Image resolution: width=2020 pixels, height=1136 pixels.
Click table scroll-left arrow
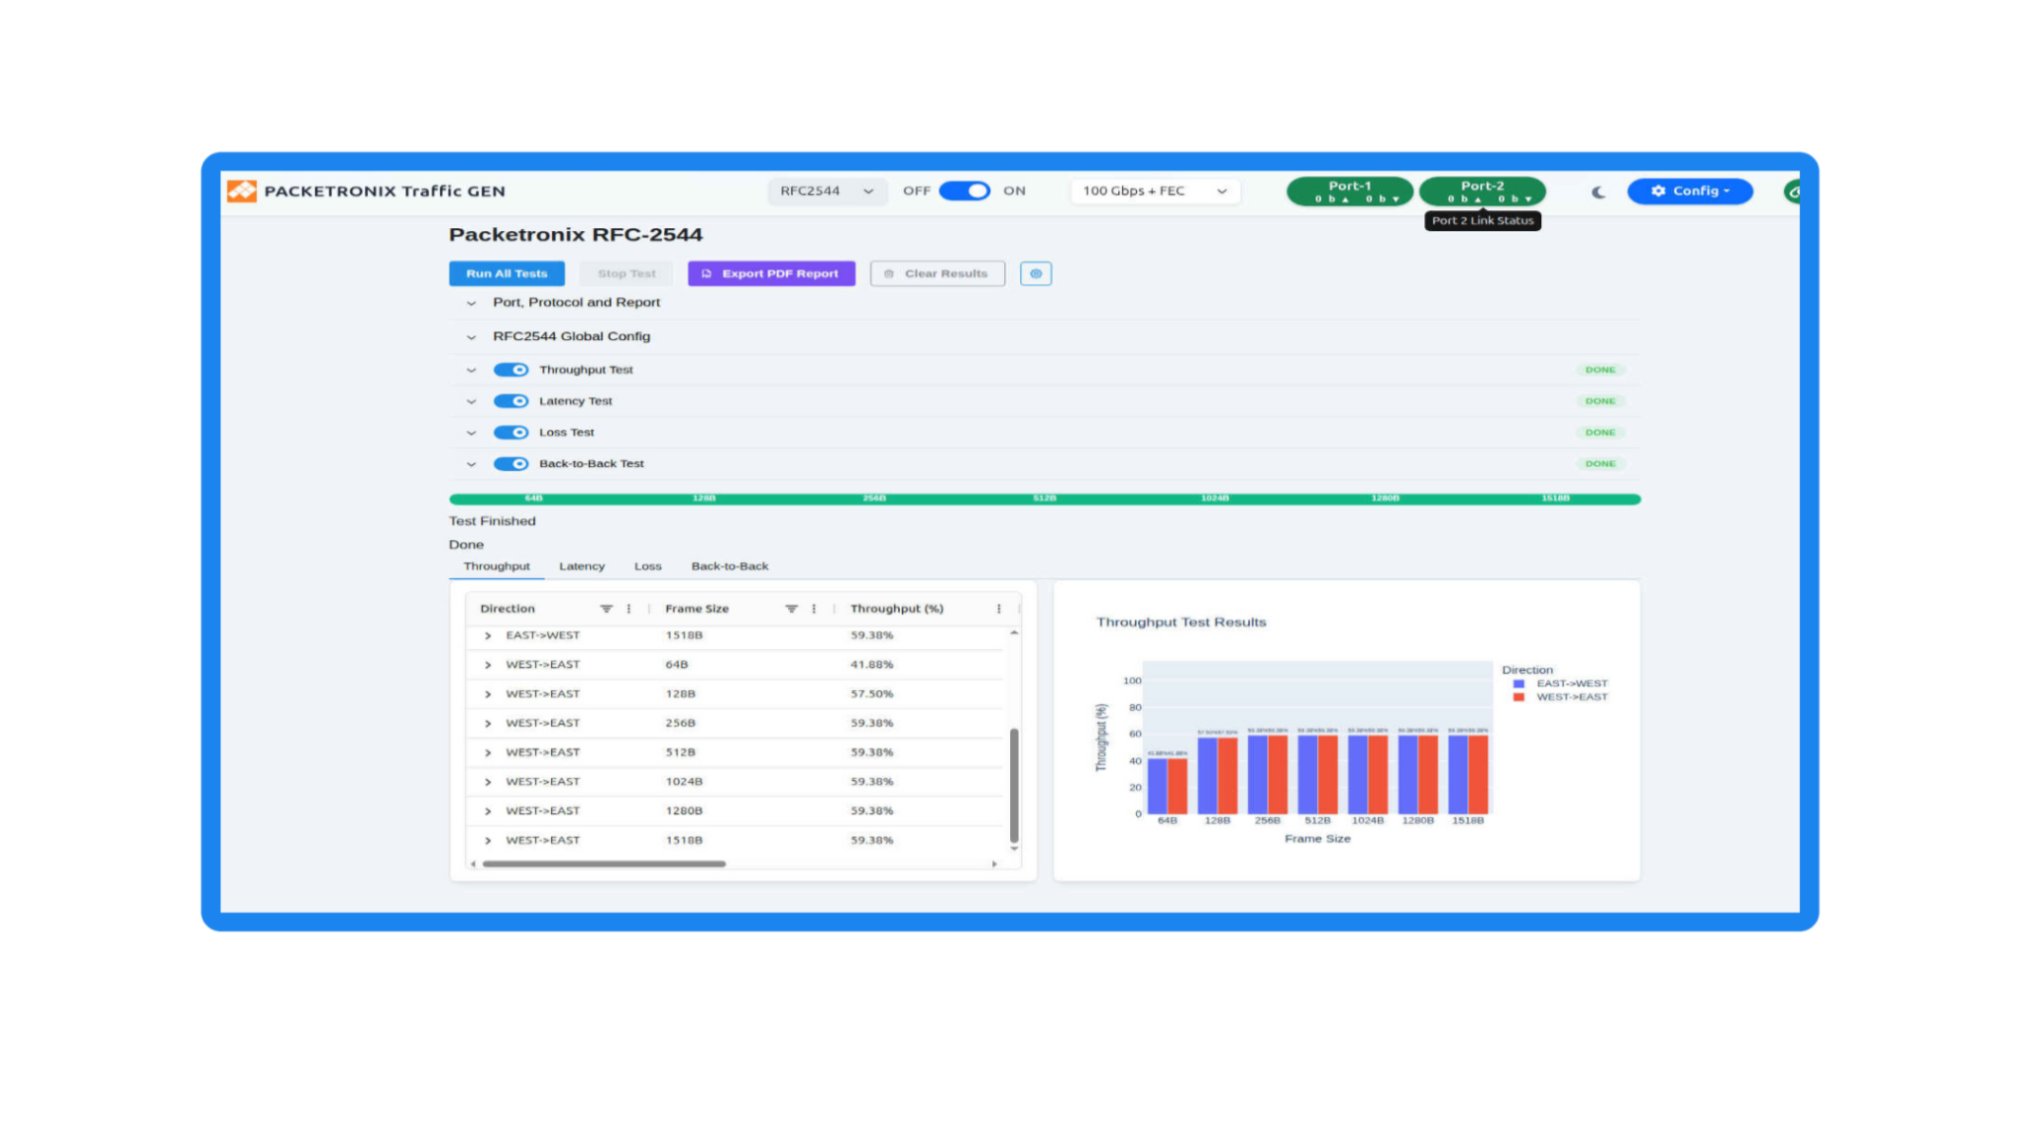pos(473,864)
